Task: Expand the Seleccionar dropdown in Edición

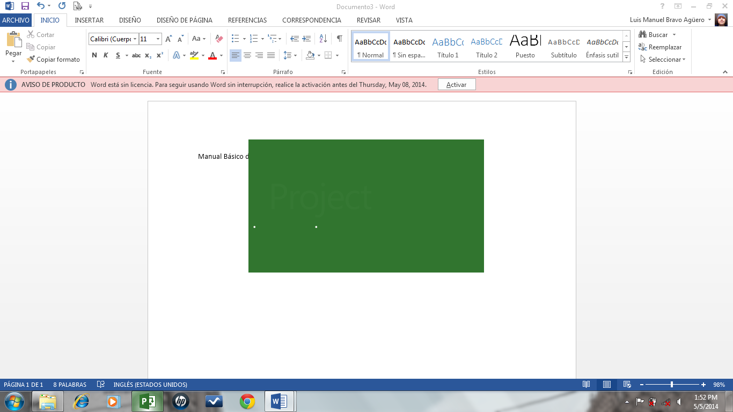Action: pos(666,60)
